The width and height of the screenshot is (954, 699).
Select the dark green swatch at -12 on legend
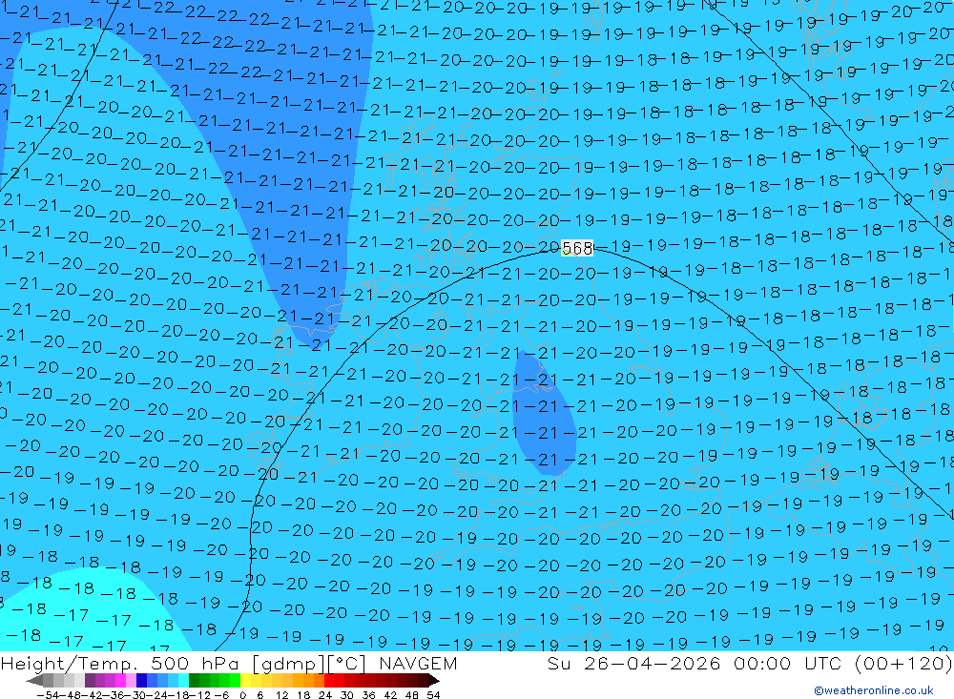click(194, 681)
